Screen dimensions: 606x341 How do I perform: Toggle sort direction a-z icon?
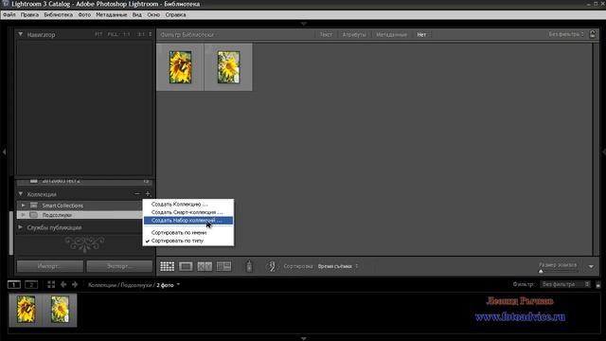pyautogui.click(x=272, y=266)
